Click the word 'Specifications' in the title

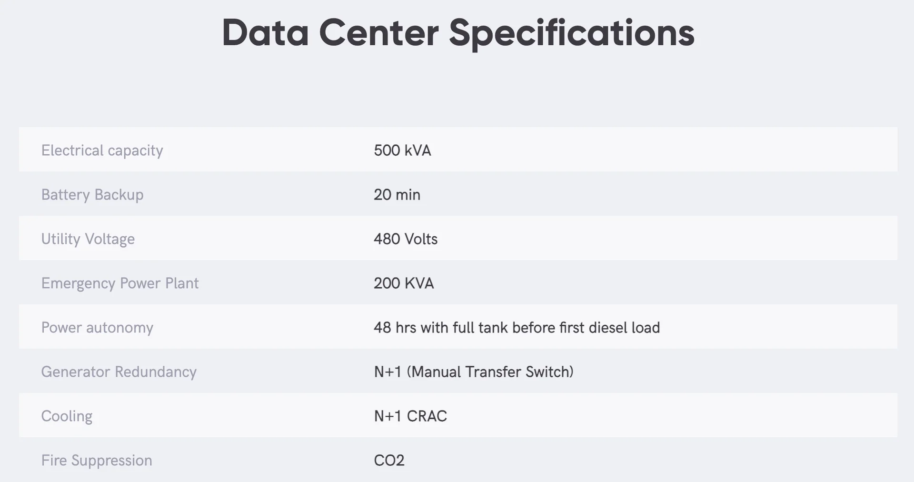coord(571,32)
